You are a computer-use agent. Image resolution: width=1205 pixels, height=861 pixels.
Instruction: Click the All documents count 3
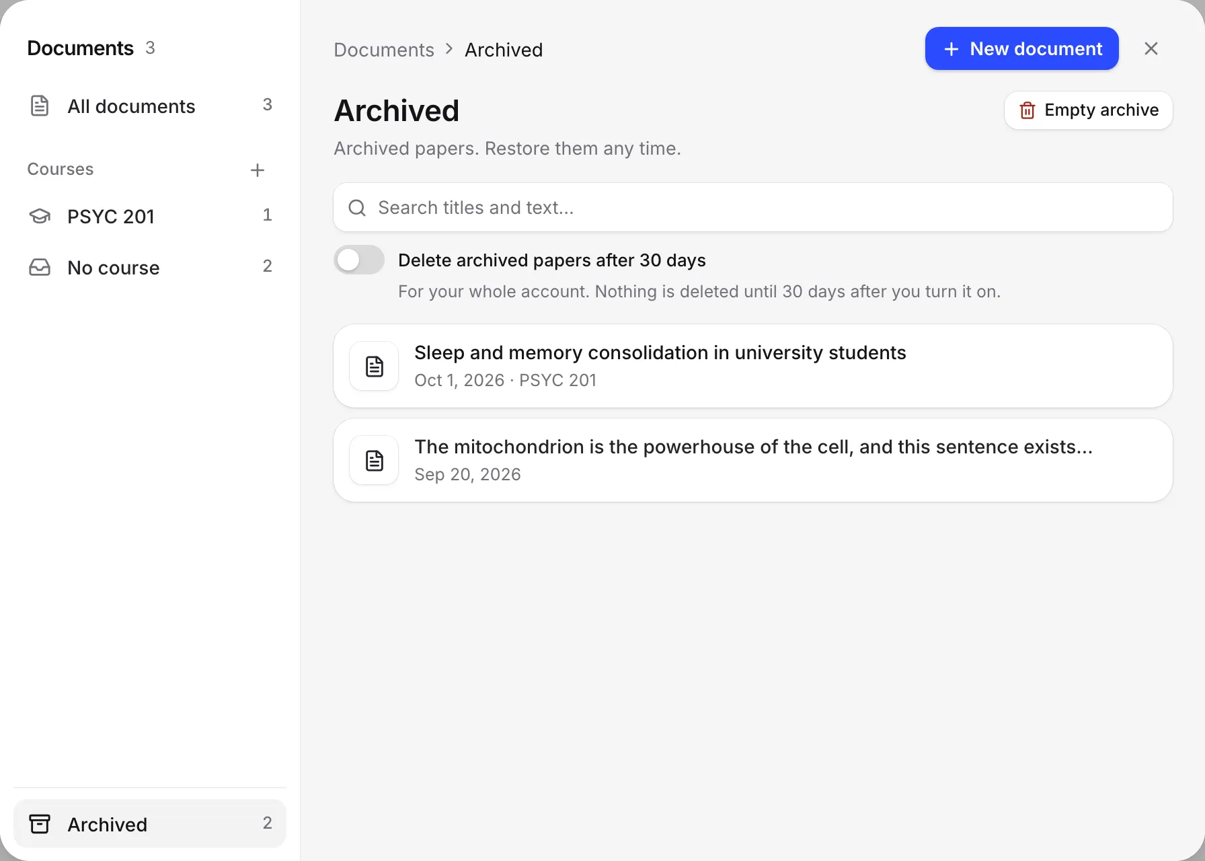pos(268,104)
